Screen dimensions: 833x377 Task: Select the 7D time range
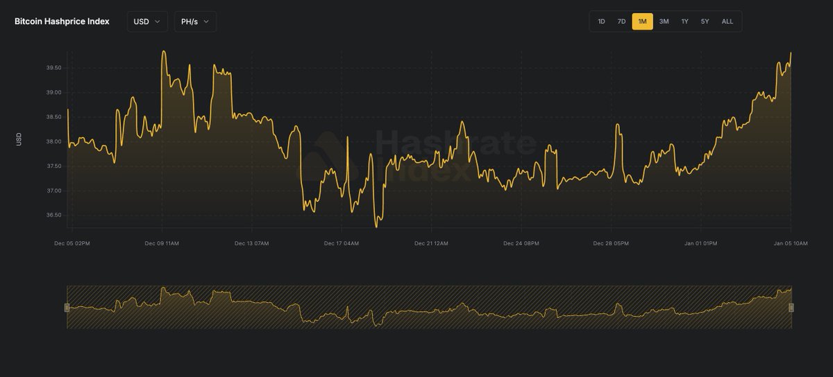pos(621,21)
